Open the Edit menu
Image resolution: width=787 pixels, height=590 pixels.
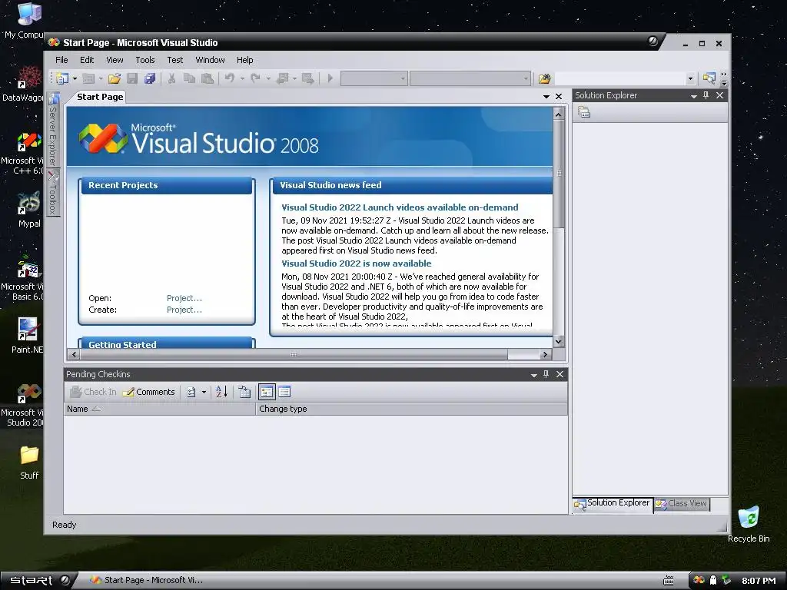(x=87, y=60)
